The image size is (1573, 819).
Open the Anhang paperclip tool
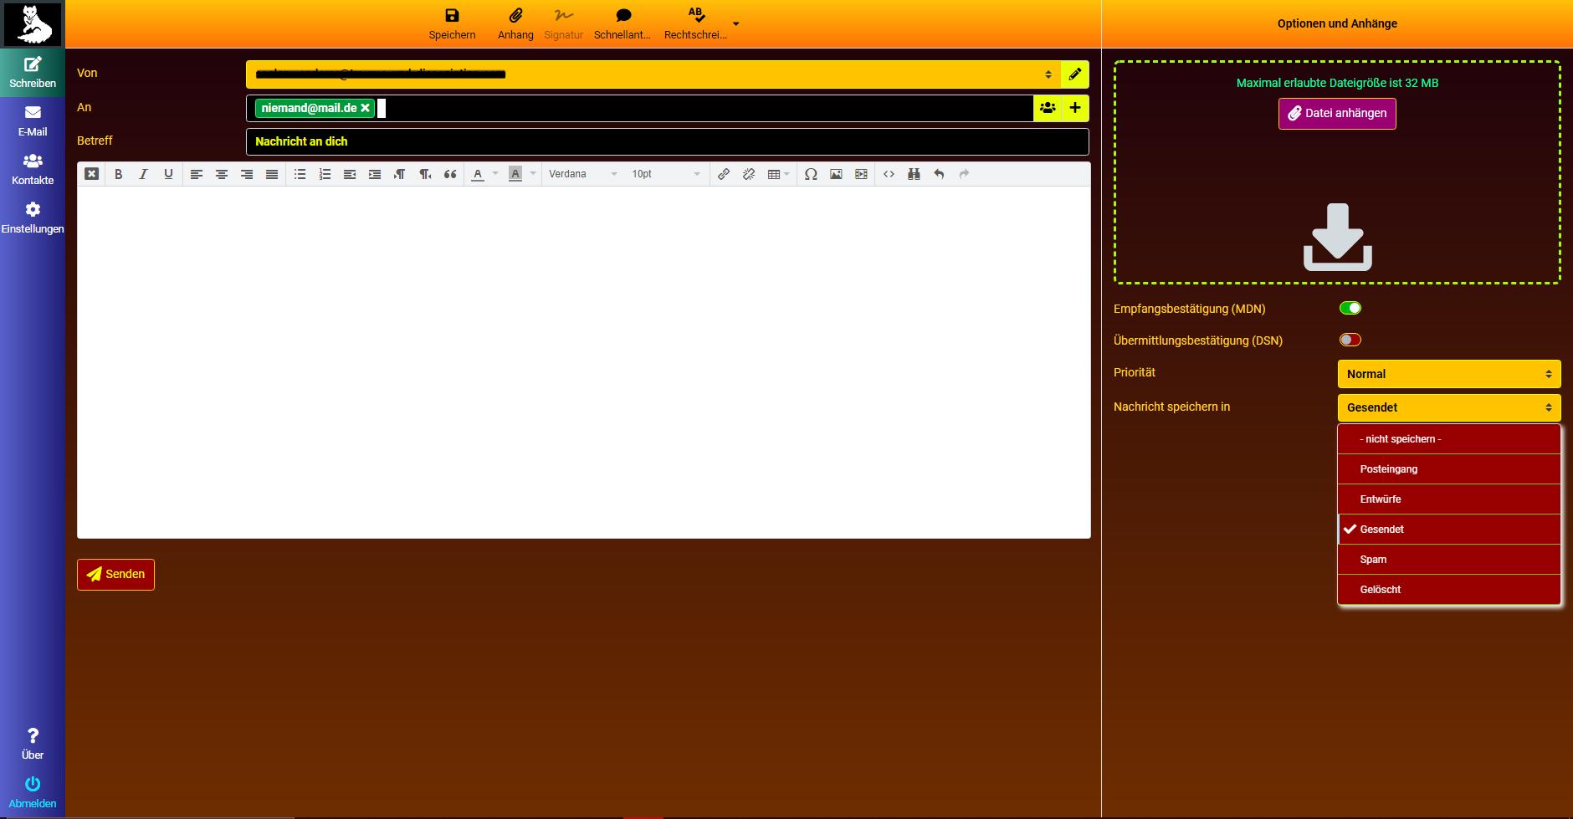pyautogui.click(x=515, y=16)
